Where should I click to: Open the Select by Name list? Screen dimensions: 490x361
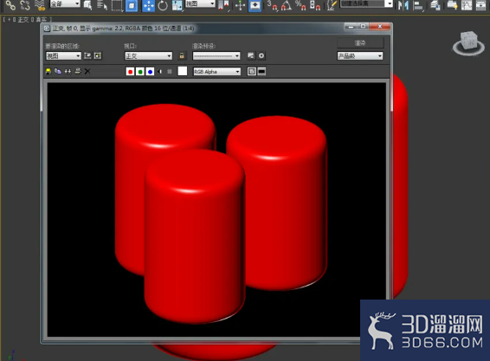pyautogui.click(x=102, y=5)
